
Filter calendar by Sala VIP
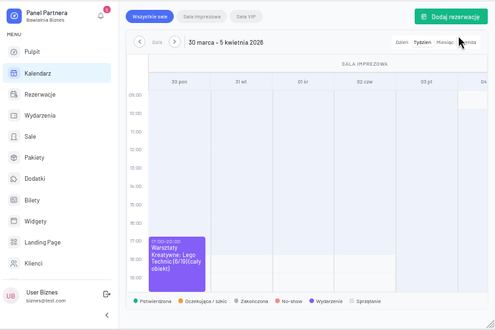246,16
